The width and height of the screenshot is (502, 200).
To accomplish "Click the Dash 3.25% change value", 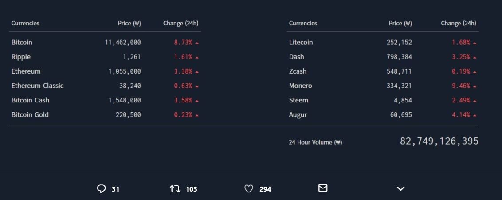I will coord(461,57).
